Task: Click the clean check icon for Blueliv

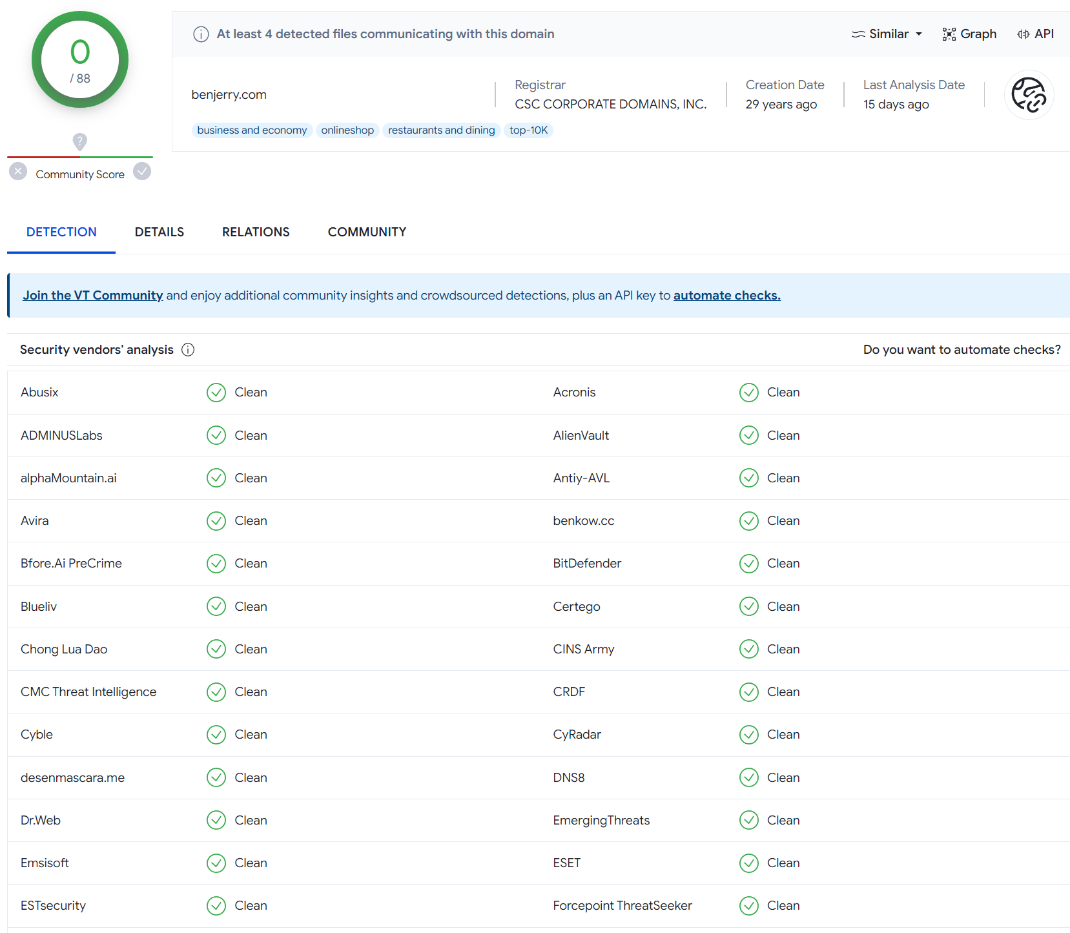Action: pyautogui.click(x=216, y=607)
